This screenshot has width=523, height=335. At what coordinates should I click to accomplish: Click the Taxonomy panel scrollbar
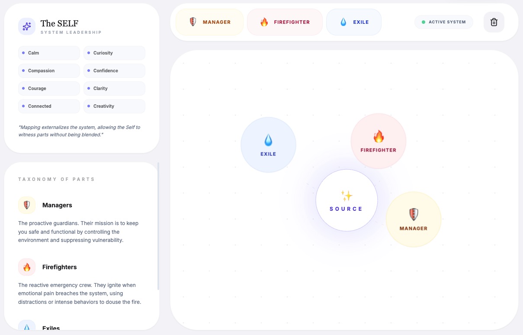coord(158,226)
